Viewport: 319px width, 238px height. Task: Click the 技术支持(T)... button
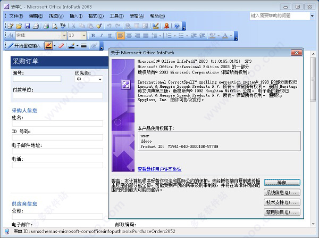pyautogui.click(x=282, y=202)
